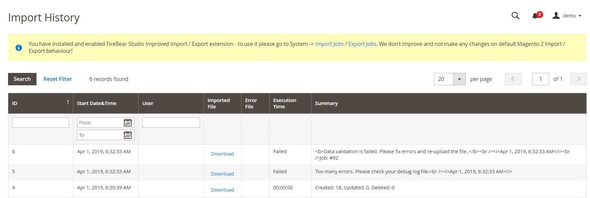Sort by the ID column header
The image size is (590, 198).
pyautogui.click(x=41, y=103)
